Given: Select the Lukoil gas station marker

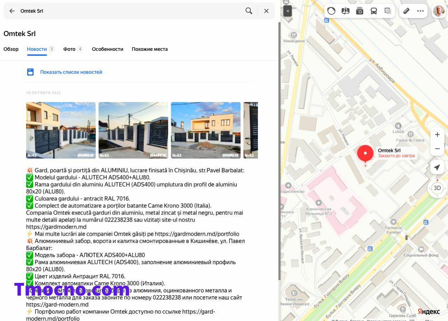Looking at the screenshot, I should point(398,126).
